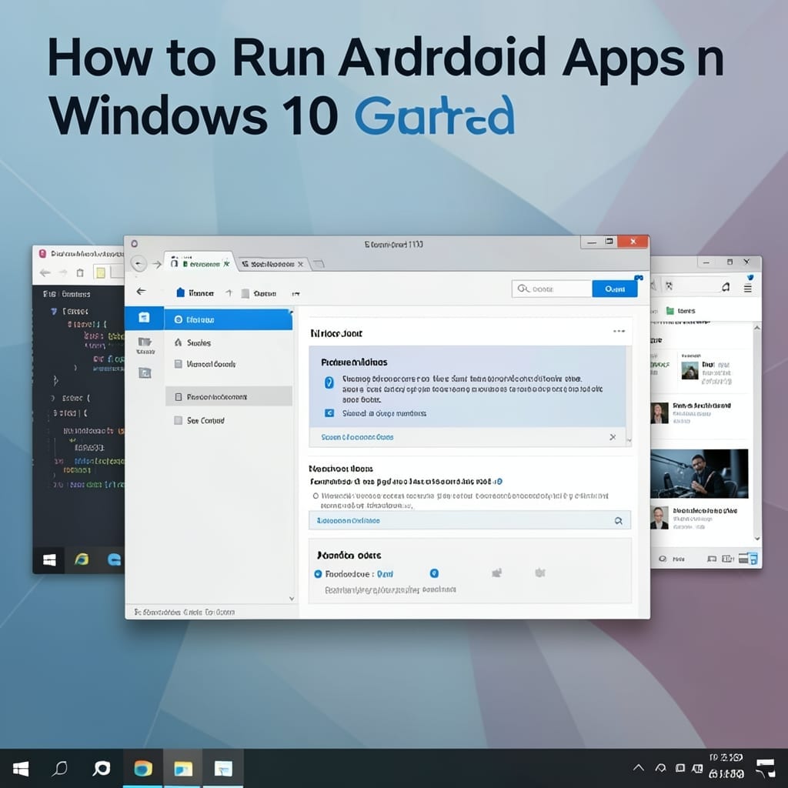This screenshot has width=788, height=788.
Task: Select the blue highlighted sidebar item
Action: [x=228, y=319]
